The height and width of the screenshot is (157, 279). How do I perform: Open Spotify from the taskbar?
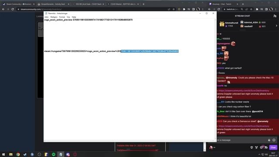(54, 154)
